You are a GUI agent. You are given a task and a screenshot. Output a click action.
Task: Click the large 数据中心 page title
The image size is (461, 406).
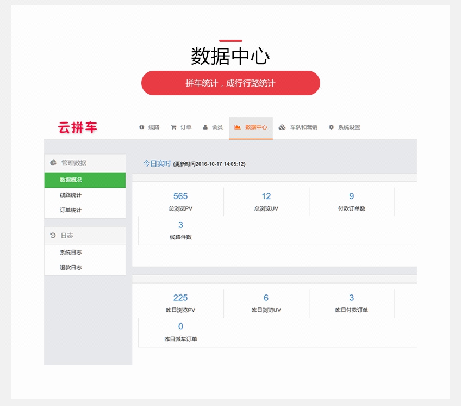tap(230, 56)
